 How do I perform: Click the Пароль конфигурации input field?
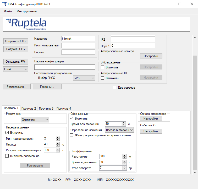click(x=65, y=67)
